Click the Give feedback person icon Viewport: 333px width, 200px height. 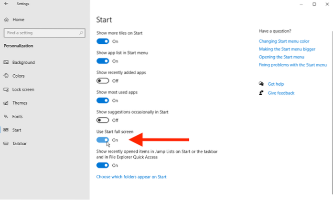(261, 93)
